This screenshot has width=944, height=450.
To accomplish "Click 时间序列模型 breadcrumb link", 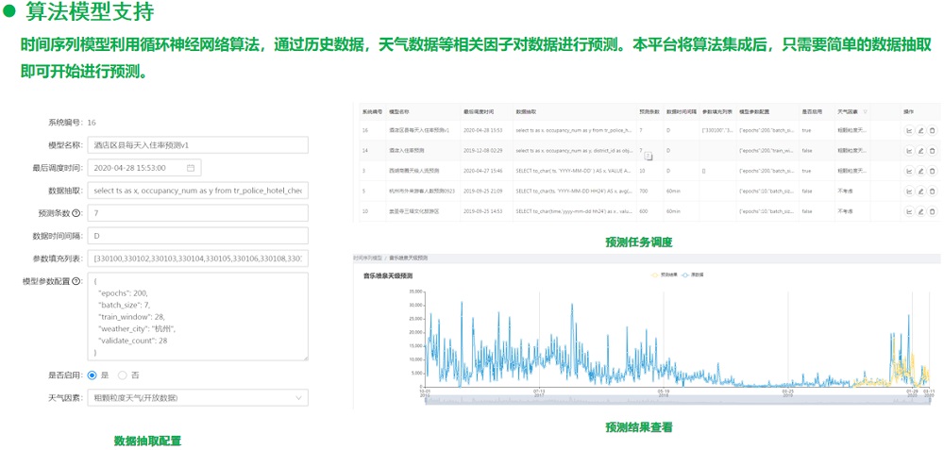I will tap(368, 258).
